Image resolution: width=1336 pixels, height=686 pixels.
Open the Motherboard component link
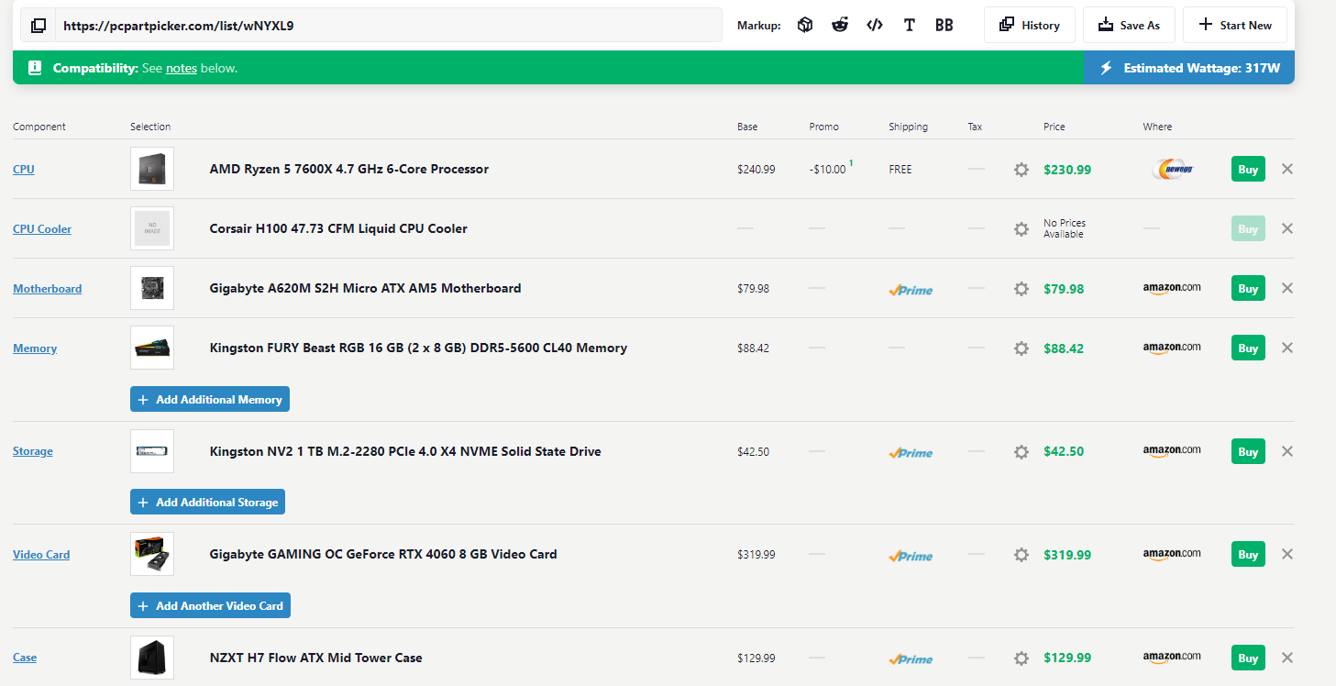48,289
